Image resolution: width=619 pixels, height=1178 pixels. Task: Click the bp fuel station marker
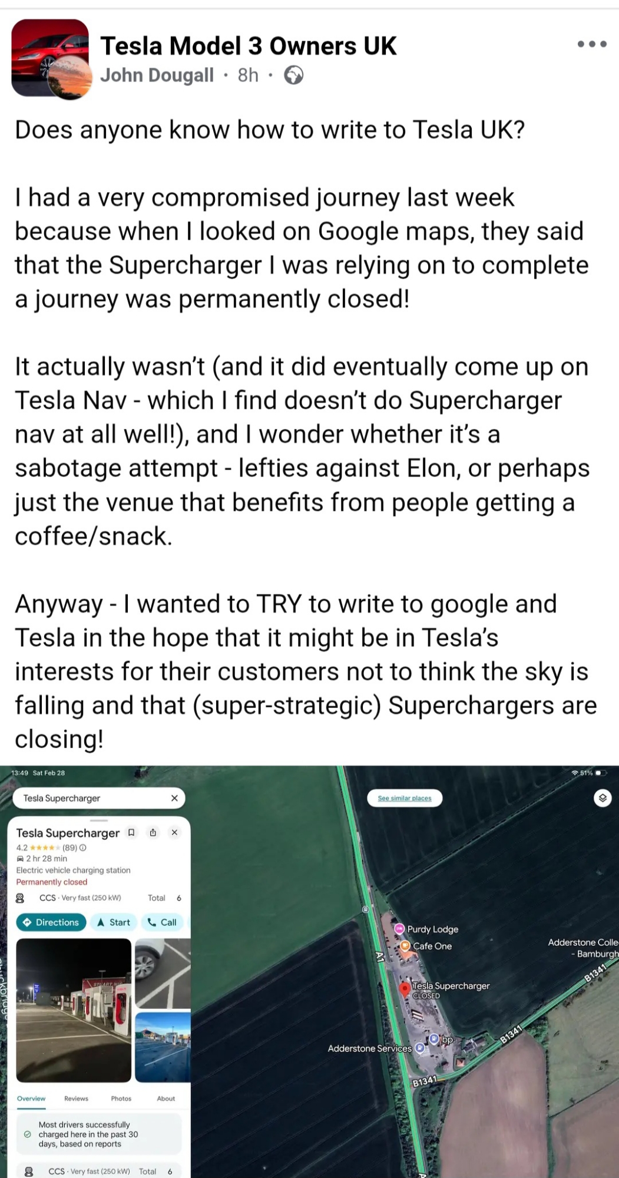point(434,1039)
